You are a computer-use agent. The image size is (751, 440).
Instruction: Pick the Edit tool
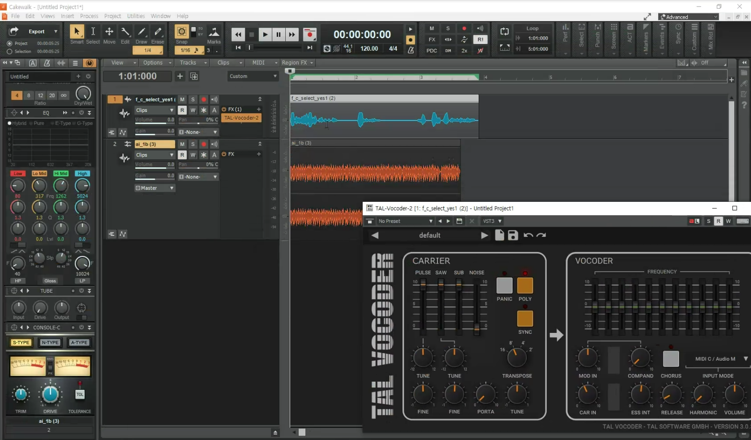coord(125,32)
